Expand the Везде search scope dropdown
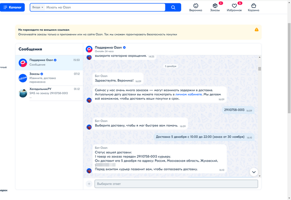291x200 pixels. coord(37,7)
